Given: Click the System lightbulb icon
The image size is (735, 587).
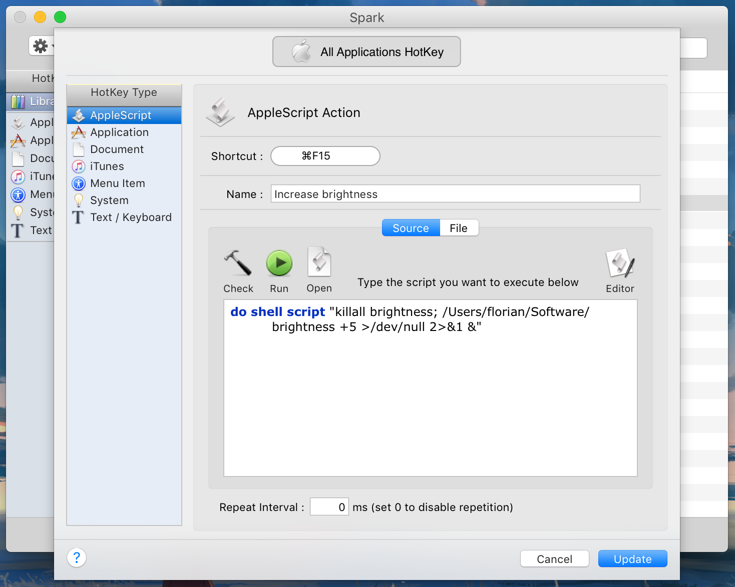Looking at the screenshot, I should coord(79,200).
